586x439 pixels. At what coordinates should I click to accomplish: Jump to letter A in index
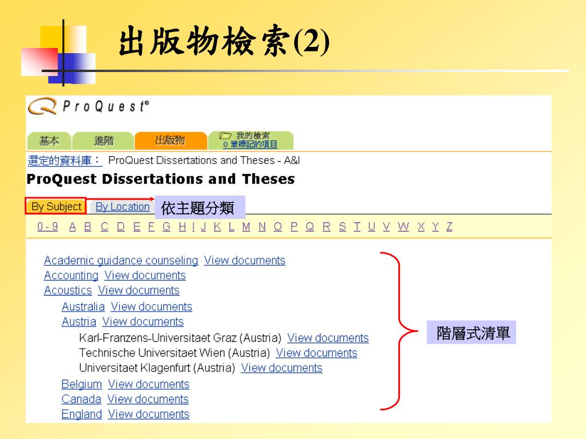click(x=73, y=226)
